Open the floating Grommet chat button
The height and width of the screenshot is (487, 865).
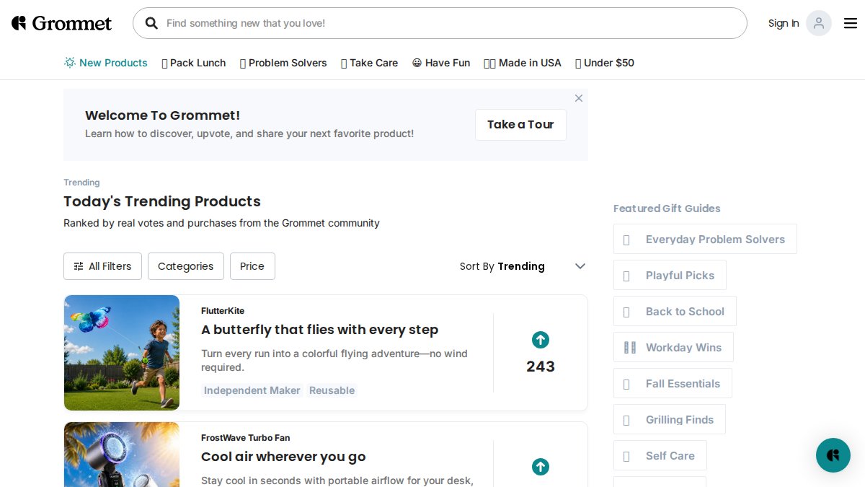(x=833, y=455)
